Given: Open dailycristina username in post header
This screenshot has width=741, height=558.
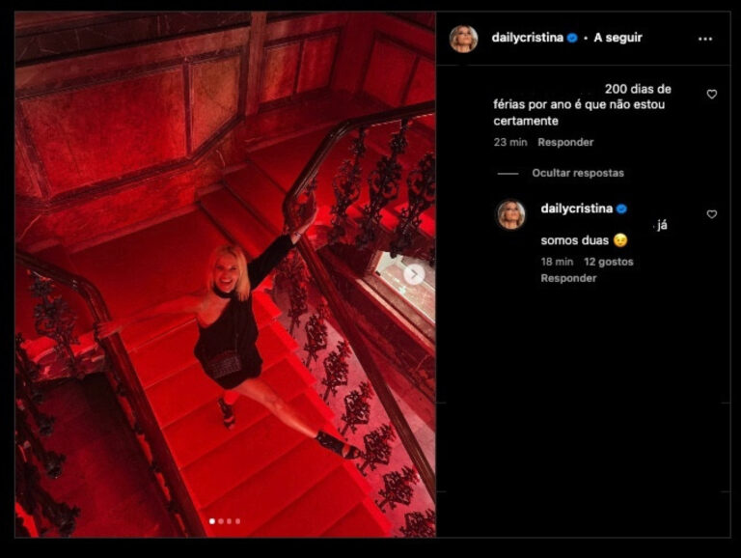Looking at the screenshot, I should [528, 38].
